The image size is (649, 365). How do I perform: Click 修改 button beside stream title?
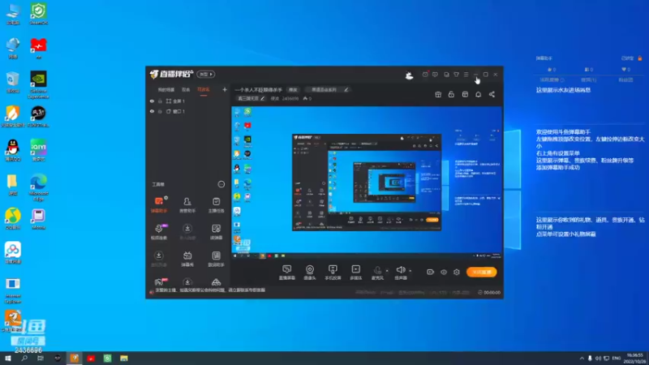click(x=293, y=89)
